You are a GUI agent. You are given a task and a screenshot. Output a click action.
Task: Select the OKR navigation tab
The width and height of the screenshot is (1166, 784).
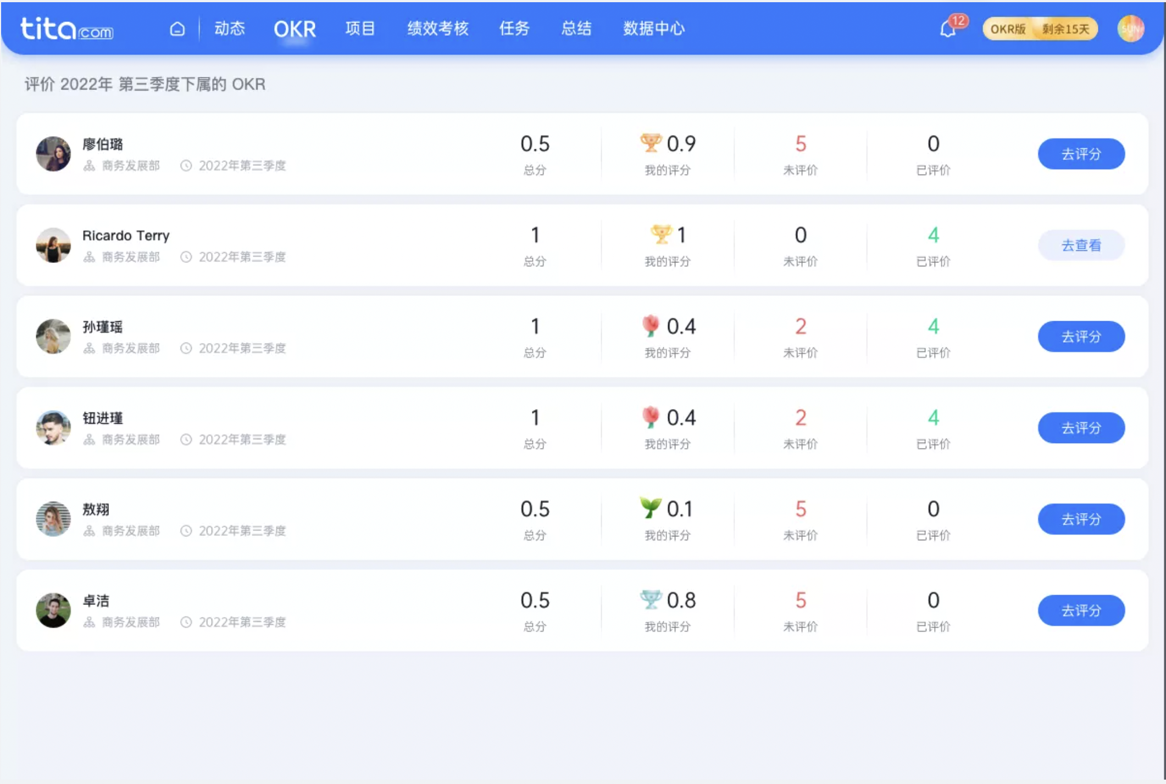click(x=295, y=29)
